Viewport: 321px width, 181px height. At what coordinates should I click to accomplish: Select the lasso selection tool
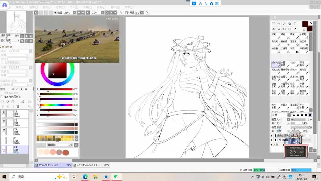pyautogui.click(x=279, y=24)
